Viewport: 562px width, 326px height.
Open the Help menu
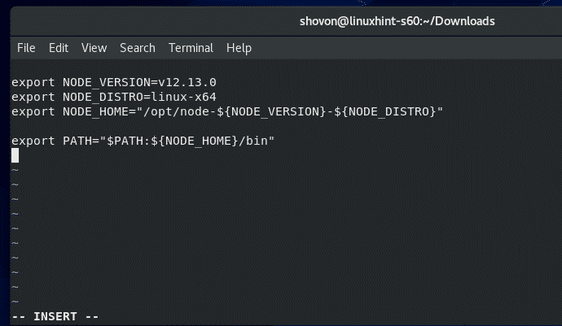click(x=239, y=48)
